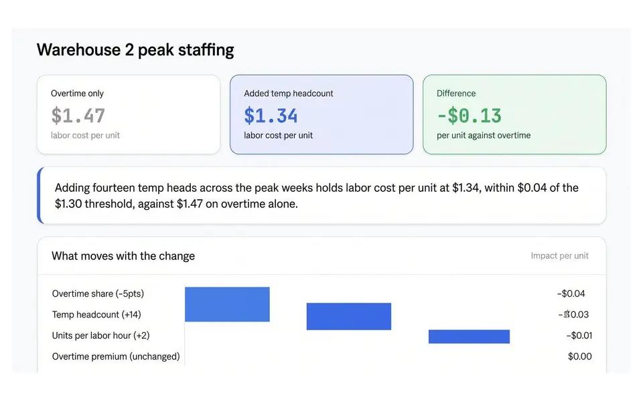
Task: Click the Impact per unit column label
Action: pos(559,256)
